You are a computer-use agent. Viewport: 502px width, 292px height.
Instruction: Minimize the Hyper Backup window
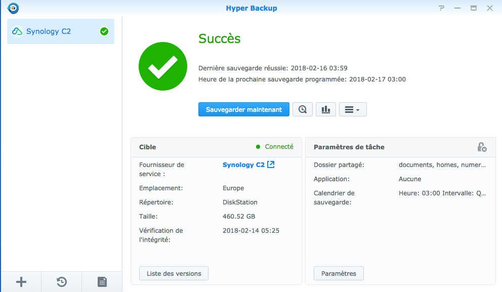pos(457,8)
